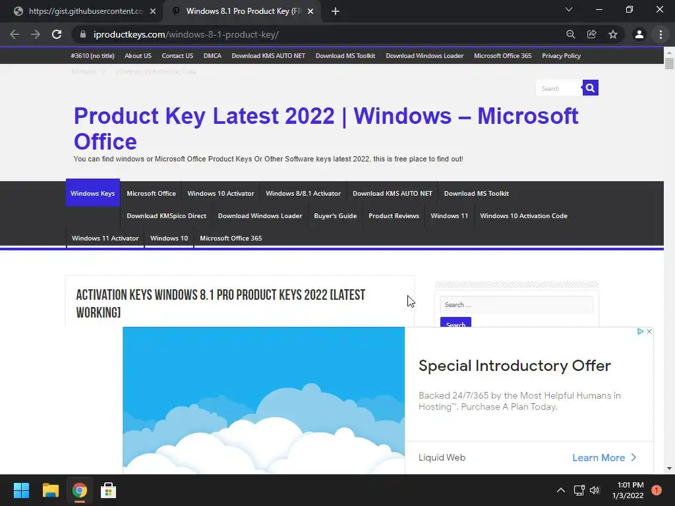
Task: Click the blue header search magnifier button
Action: click(x=590, y=88)
